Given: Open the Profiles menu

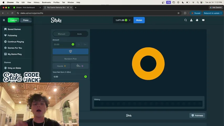Looking at the screenshot, I should click(56, 2).
